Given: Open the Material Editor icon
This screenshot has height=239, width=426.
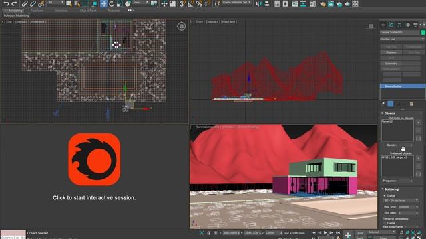Looking at the screenshot, I should 312,3.
